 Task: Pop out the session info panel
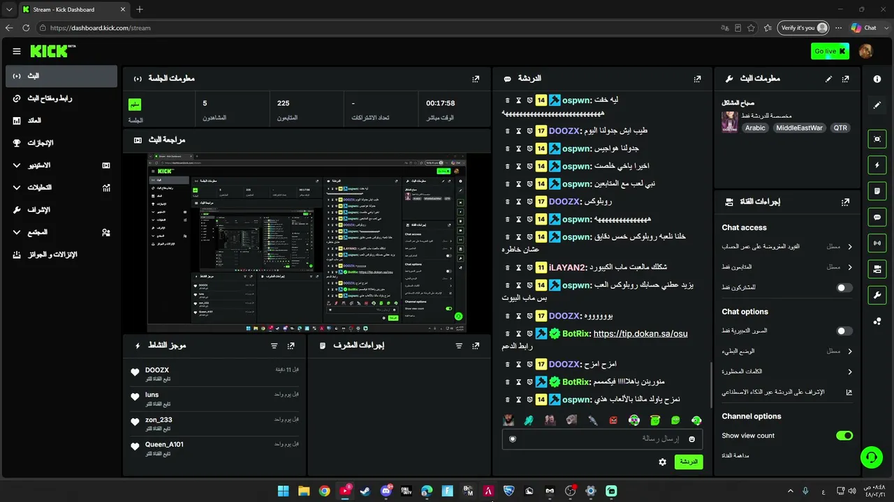[476, 79]
